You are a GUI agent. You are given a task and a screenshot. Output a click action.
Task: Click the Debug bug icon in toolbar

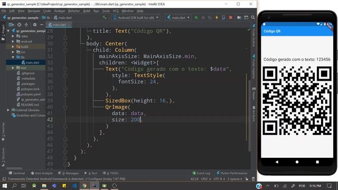(203, 17)
